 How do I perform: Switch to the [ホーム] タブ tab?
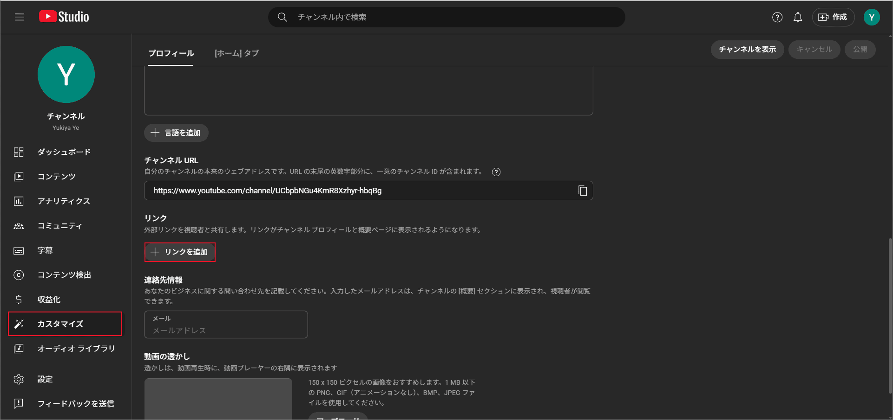point(237,53)
